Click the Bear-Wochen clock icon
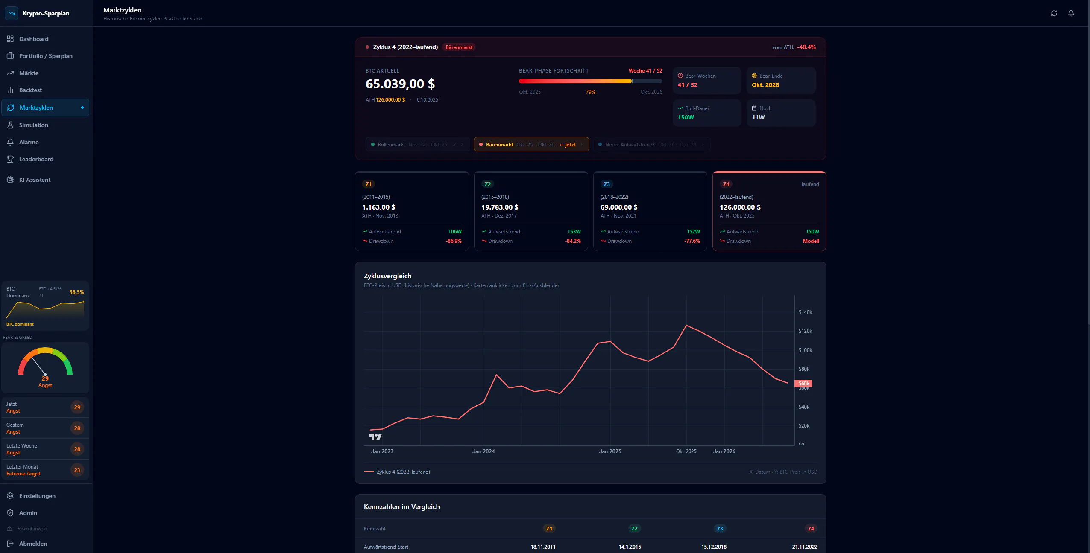 tap(680, 76)
